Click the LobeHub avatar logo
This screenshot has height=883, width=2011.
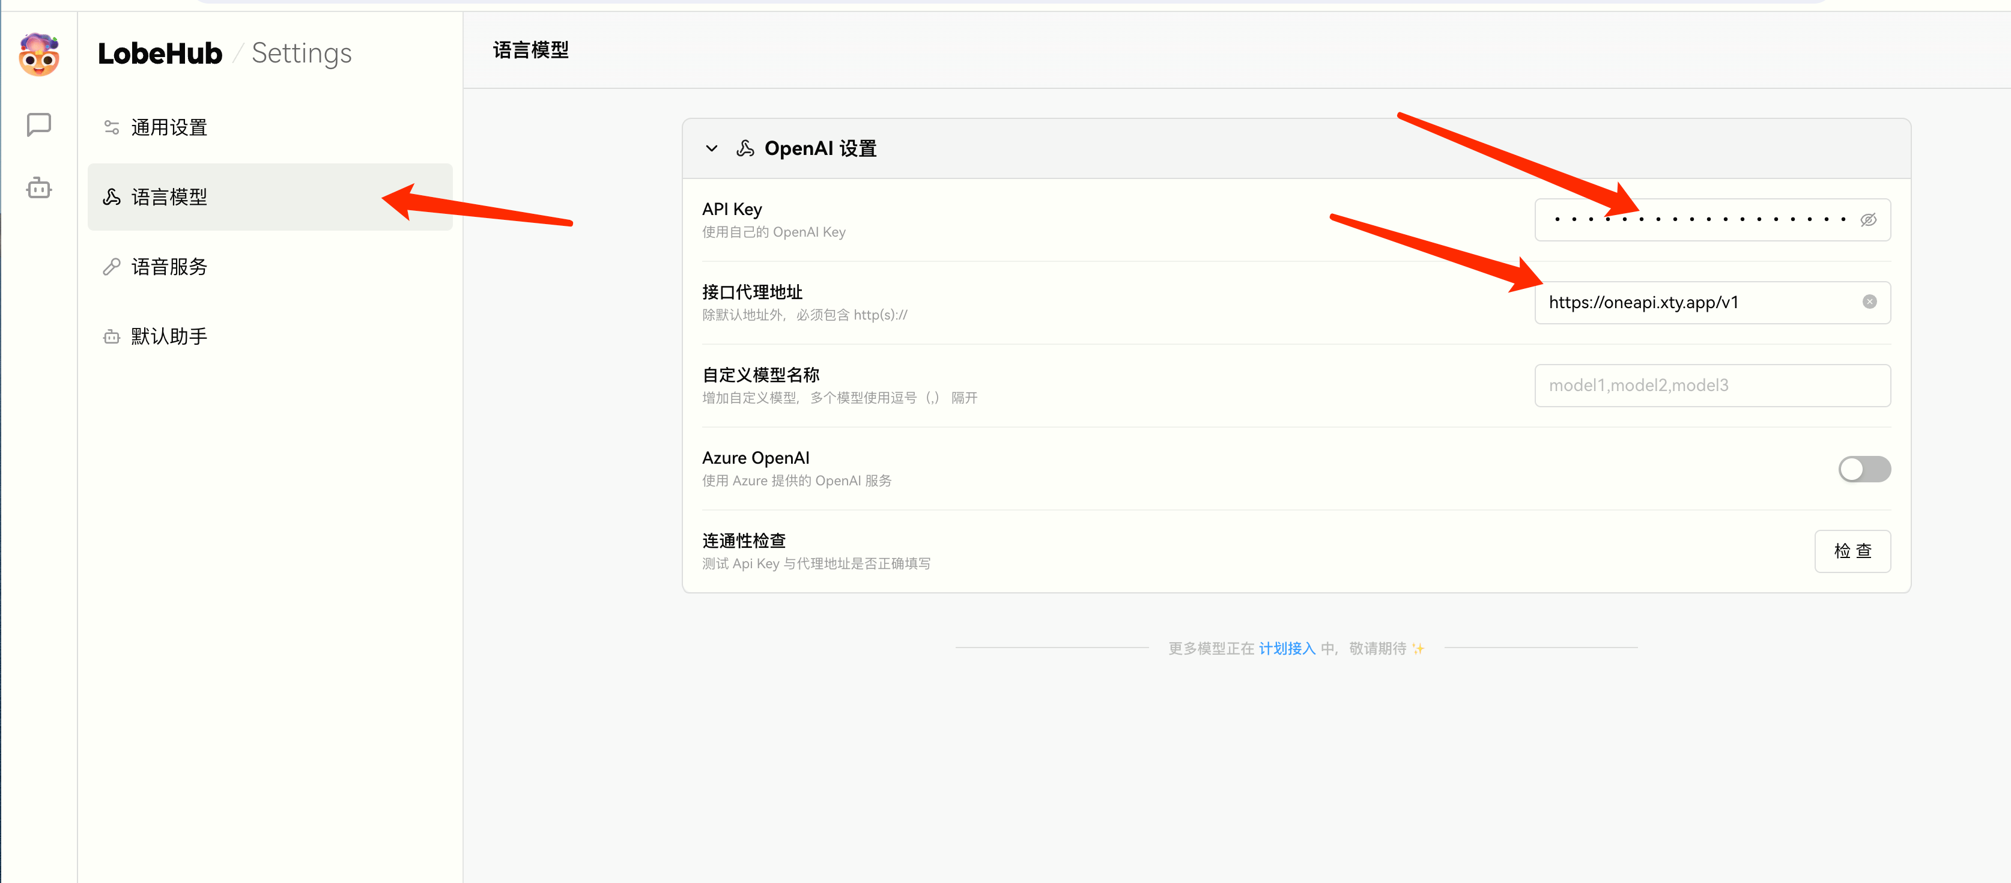(38, 55)
